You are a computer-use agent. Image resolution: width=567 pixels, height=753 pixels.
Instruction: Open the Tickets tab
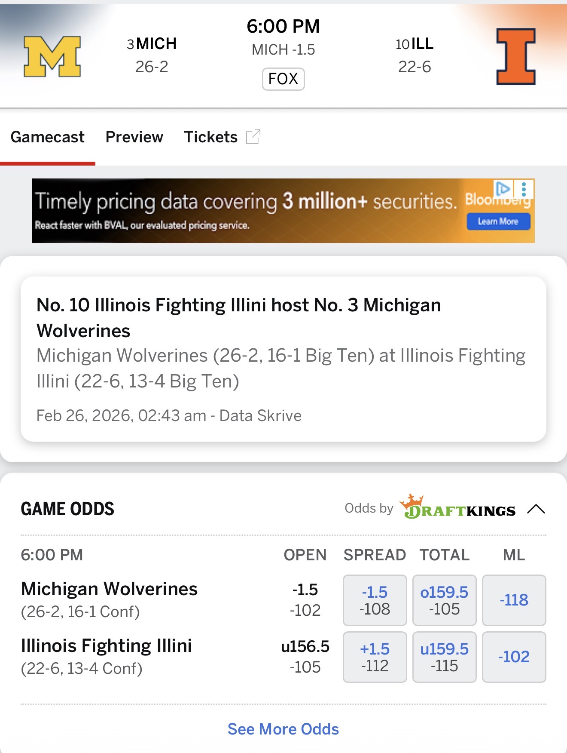click(x=210, y=137)
